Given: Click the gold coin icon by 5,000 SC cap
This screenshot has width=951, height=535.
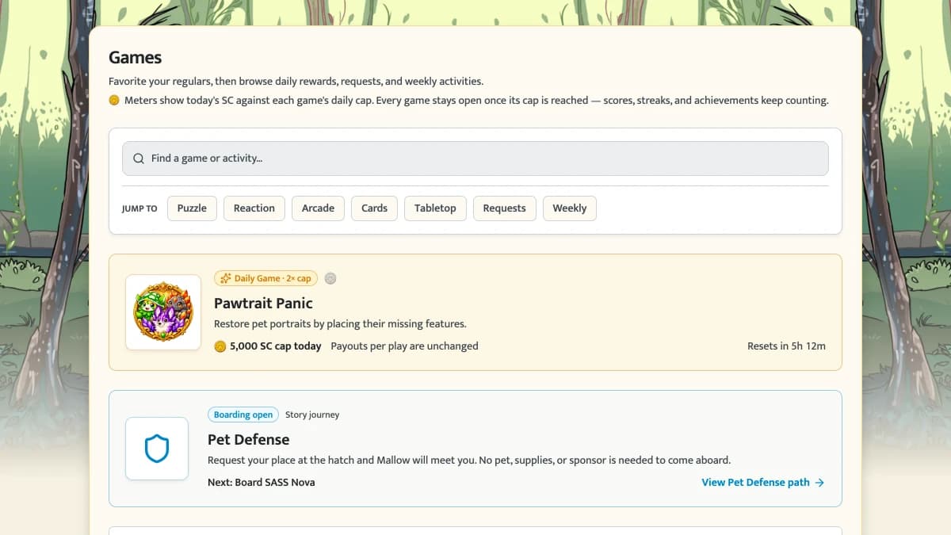Looking at the screenshot, I should 220,346.
